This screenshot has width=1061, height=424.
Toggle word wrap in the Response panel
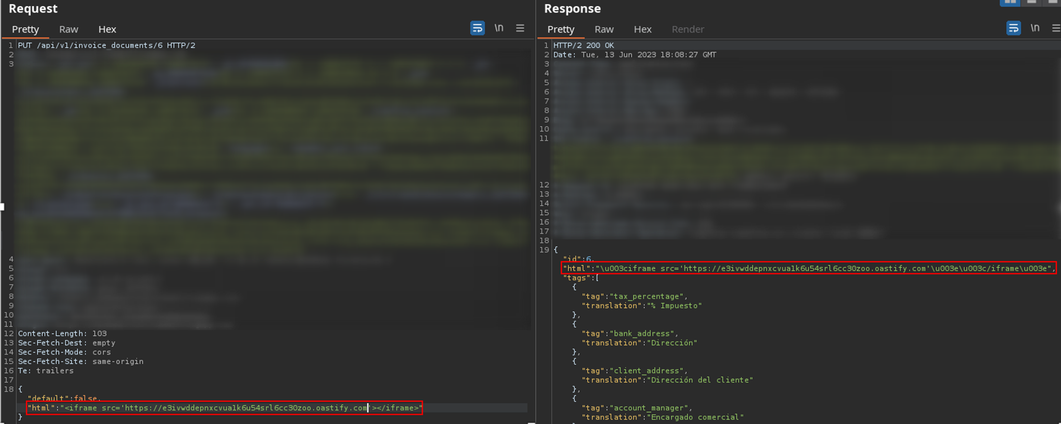tap(1013, 28)
